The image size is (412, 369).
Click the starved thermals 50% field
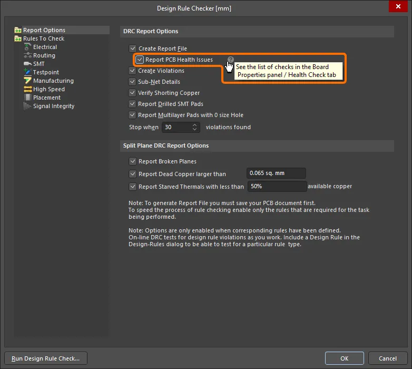click(277, 186)
